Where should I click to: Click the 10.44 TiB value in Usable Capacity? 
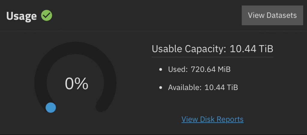pos(252,49)
